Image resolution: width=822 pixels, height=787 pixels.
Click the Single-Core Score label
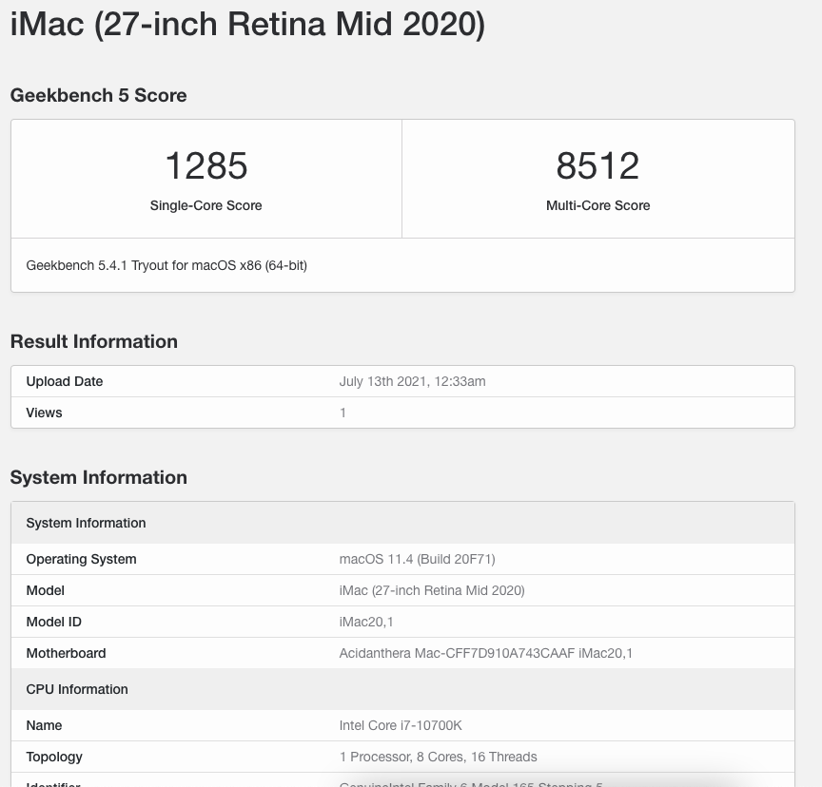206,205
